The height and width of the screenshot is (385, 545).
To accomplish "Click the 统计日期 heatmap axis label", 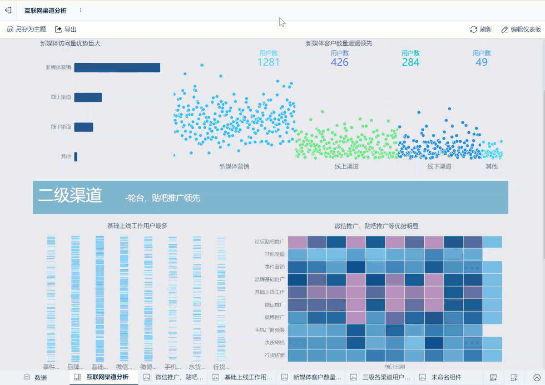I will (x=395, y=366).
